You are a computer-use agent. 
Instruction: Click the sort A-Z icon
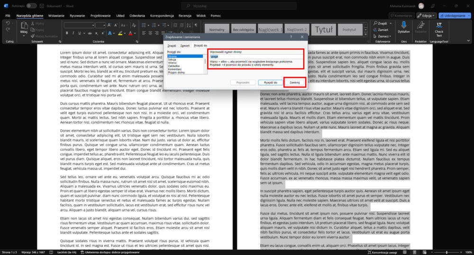point(189,25)
